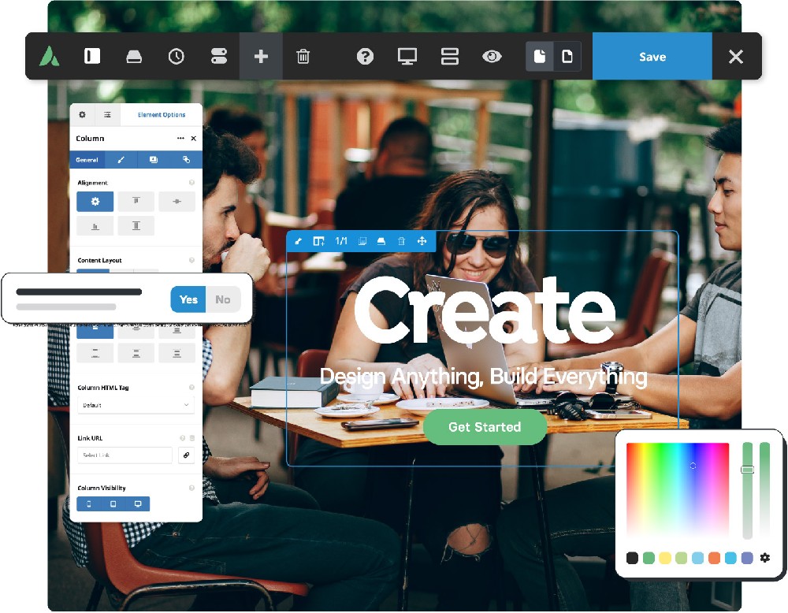Toggle preview with the eye icon

[x=492, y=57]
